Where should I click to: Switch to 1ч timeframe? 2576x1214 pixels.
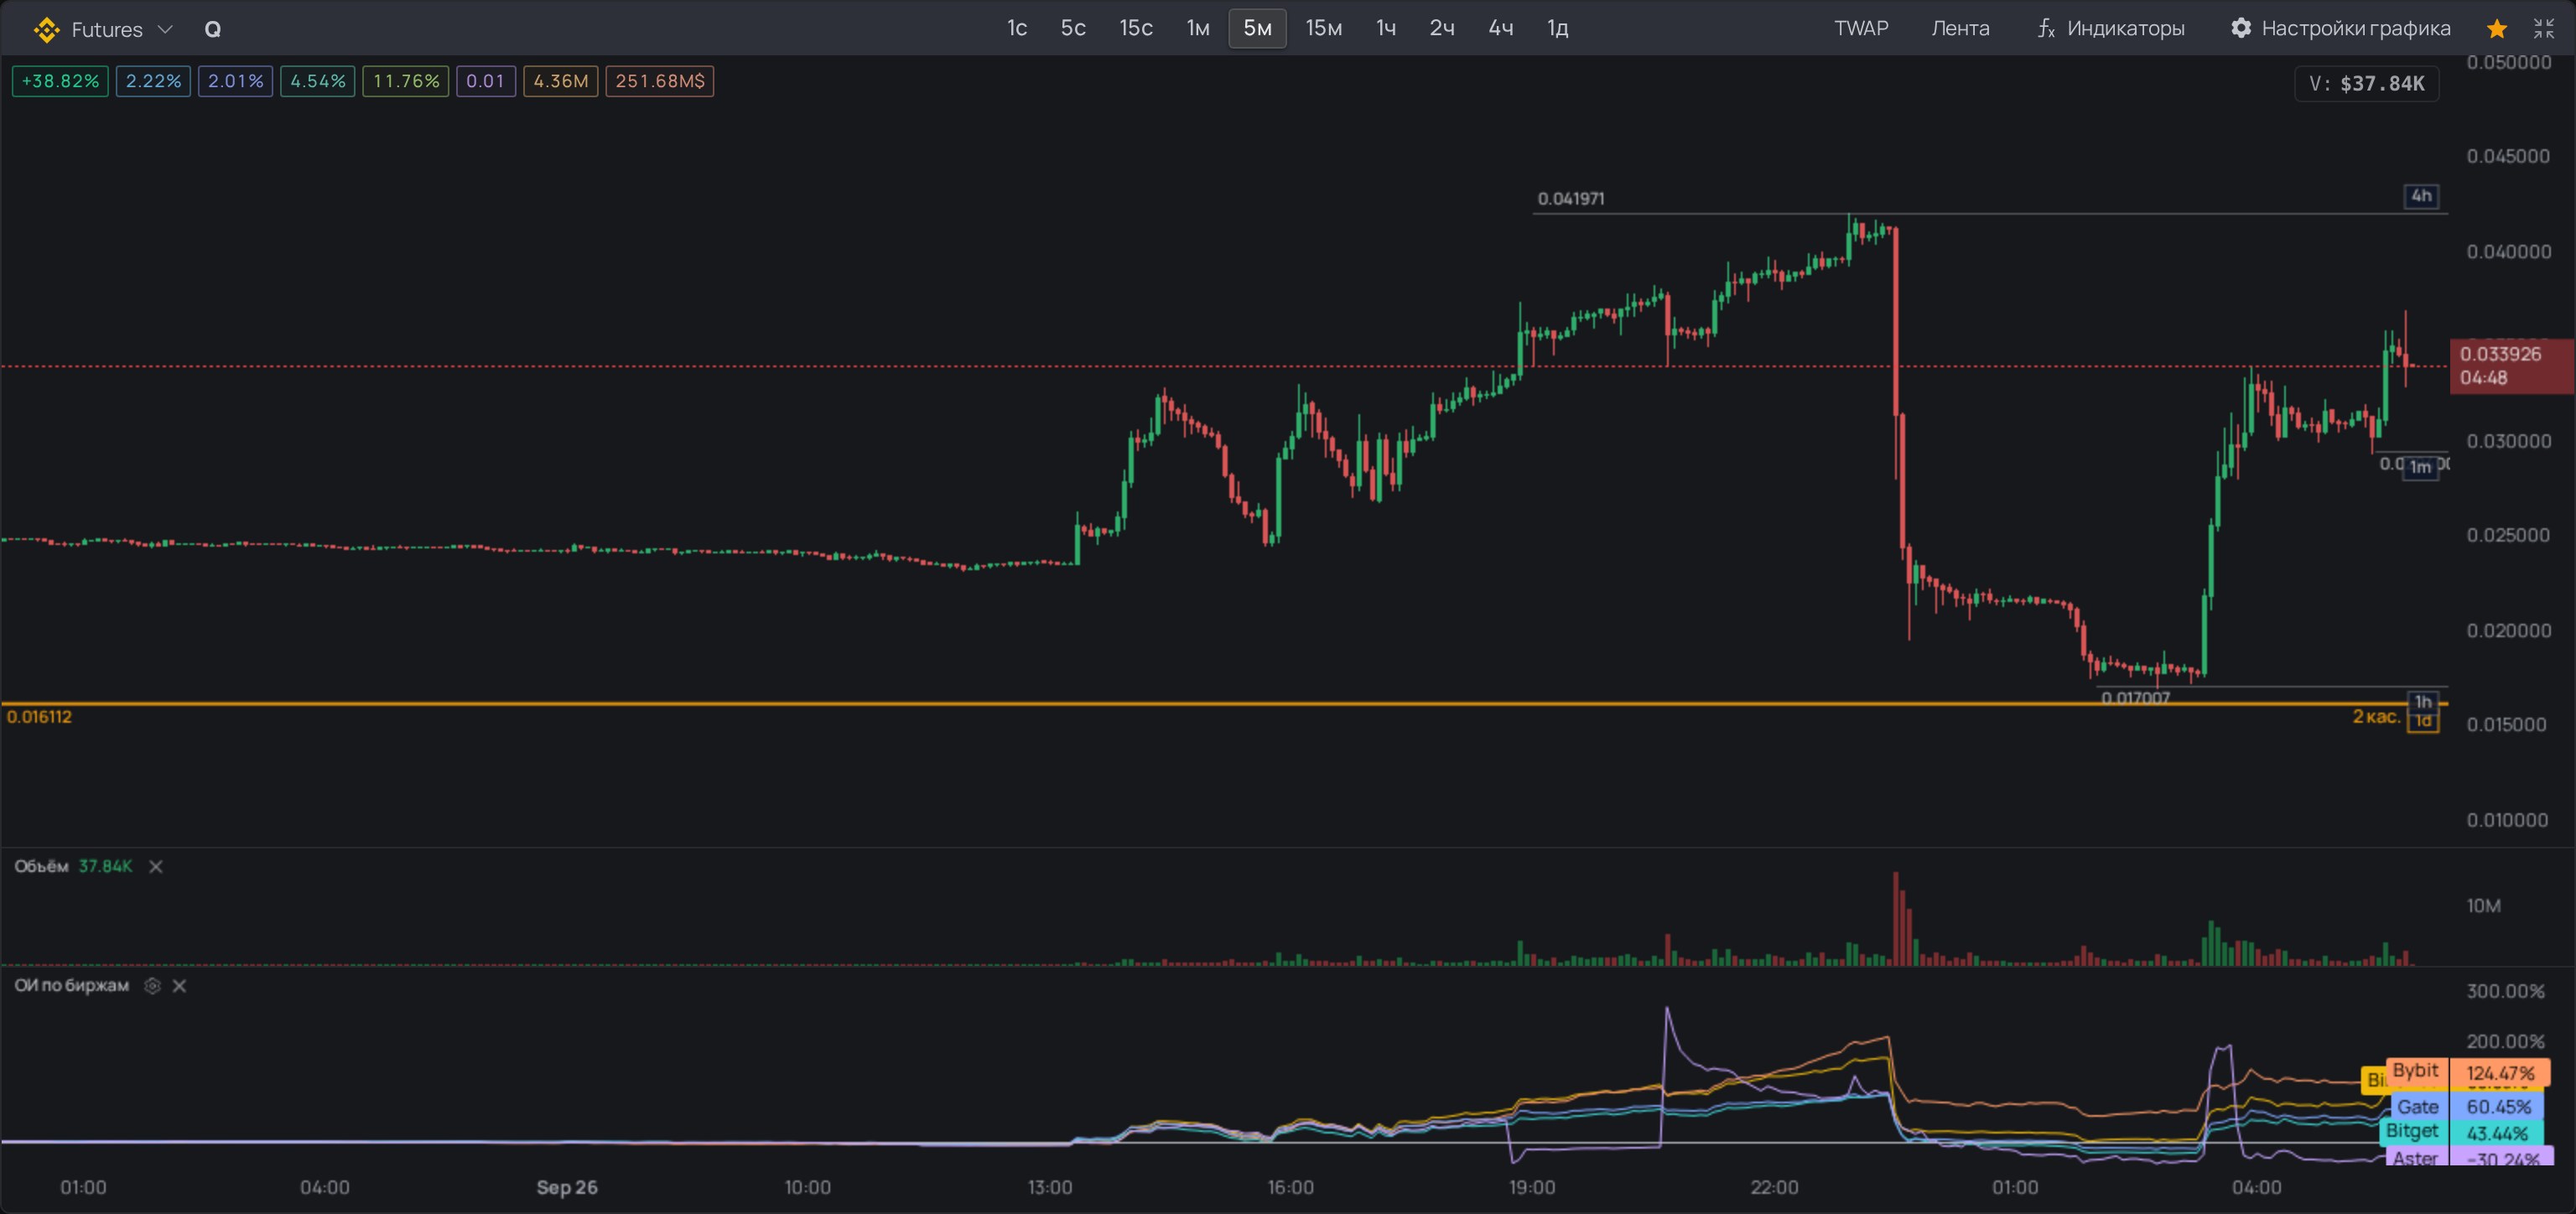1386,28
